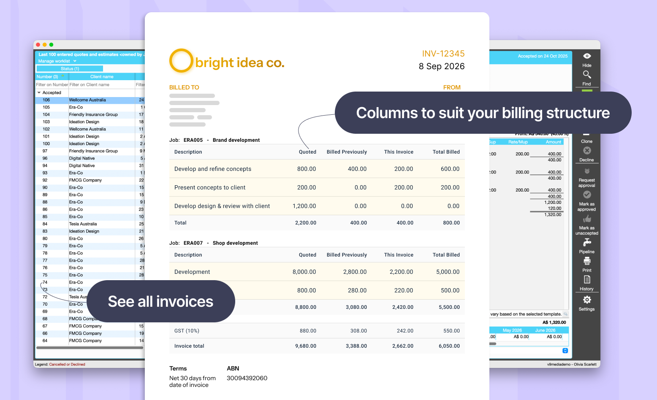Select quote 103 Ideation Design row
Screen dimensions: 657x400
point(90,122)
